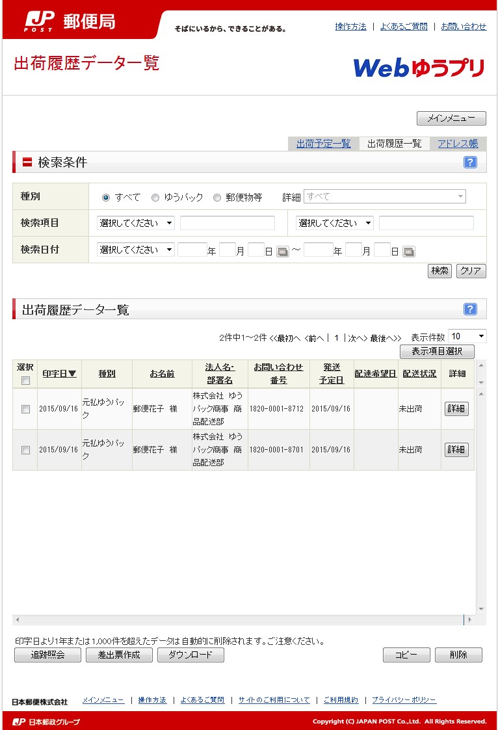This screenshot has width=498, height=730.
Task: Open the end date calendar picker
Action: tap(409, 252)
